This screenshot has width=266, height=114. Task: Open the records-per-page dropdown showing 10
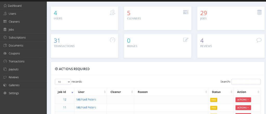[x=63, y=82]
